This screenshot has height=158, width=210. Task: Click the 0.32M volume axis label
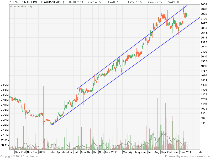click(5, 115)
